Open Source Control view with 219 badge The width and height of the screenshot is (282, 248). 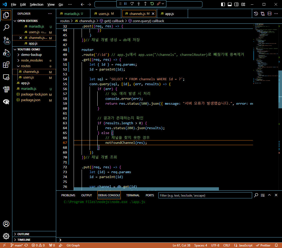6,40
